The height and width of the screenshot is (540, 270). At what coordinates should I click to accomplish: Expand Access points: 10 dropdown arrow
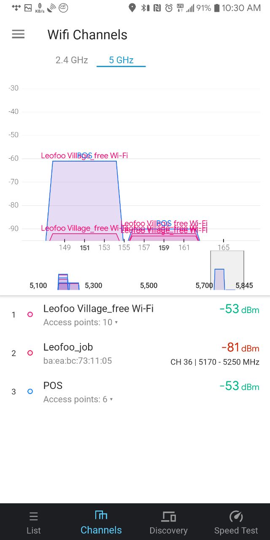coord(116,323)
